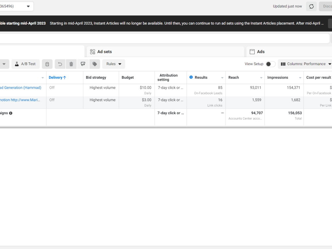This screenshot has height=249, width=332.
Task: Switch to the Ad sets tab
Action: (165, 52)
